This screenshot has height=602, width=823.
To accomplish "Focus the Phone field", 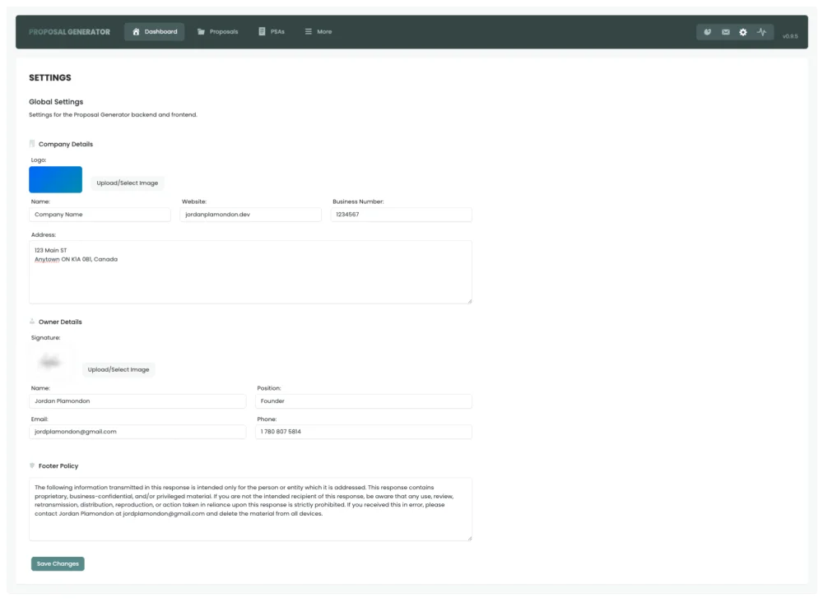I will (363, 432).
